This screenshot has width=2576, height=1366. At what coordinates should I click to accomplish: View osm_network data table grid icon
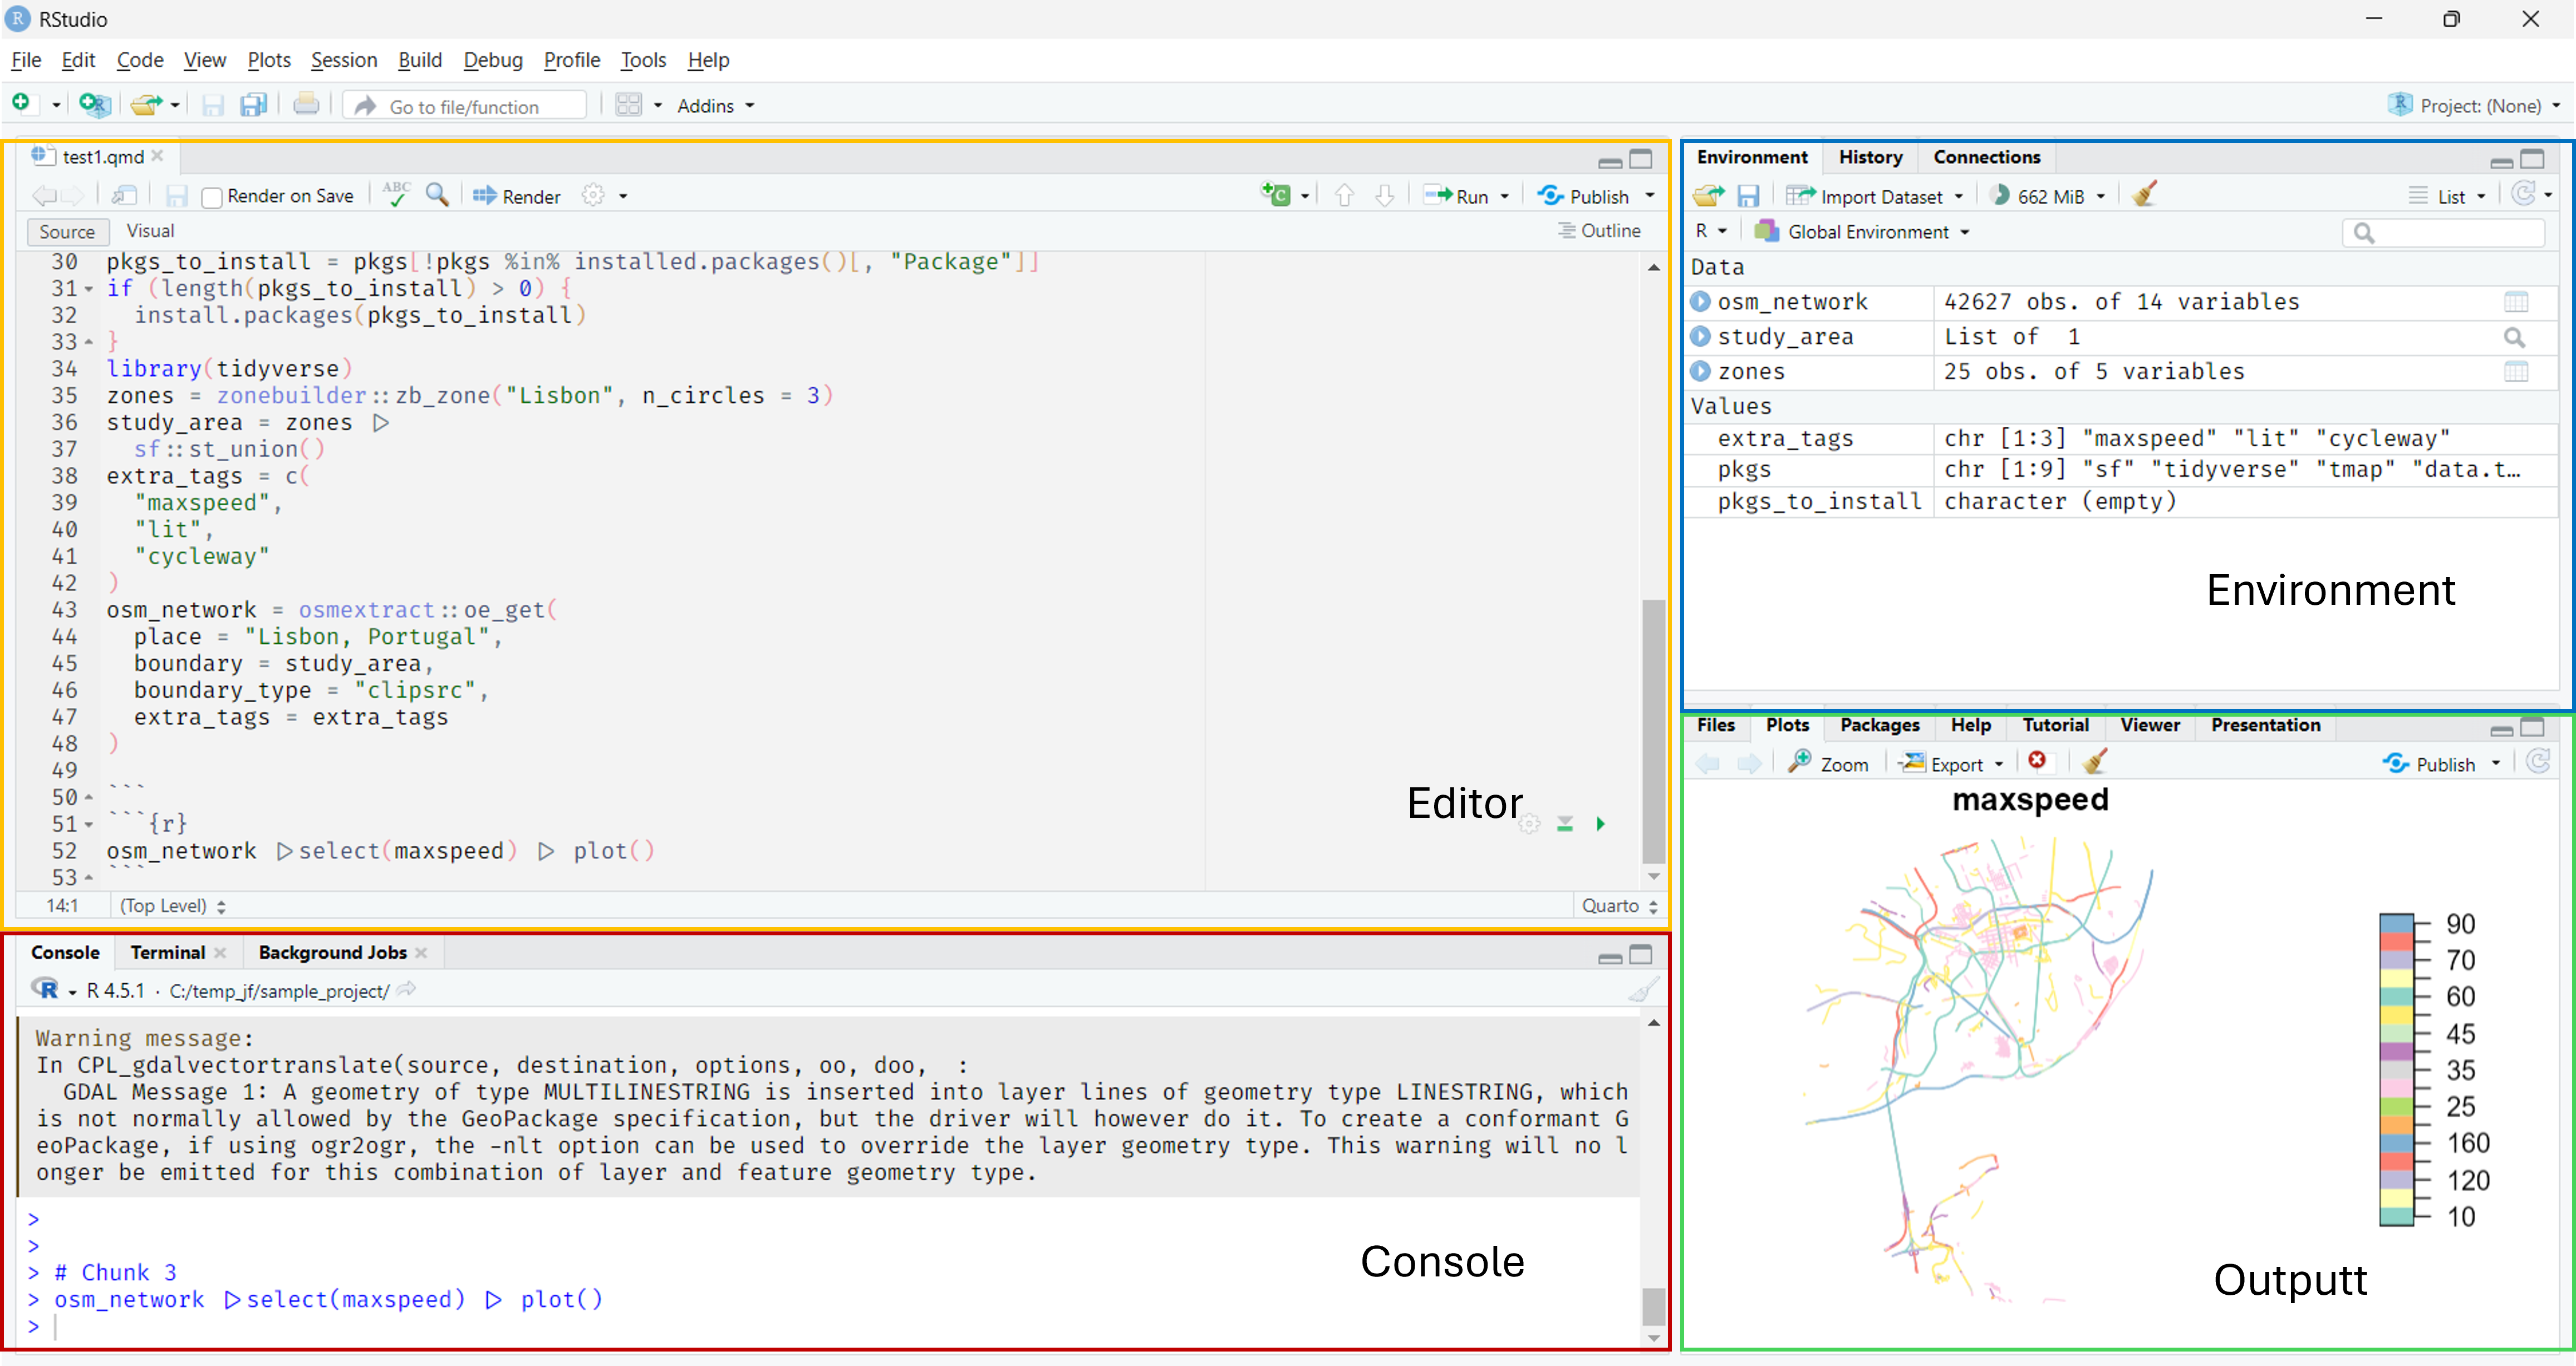[x=2516, y=302]
